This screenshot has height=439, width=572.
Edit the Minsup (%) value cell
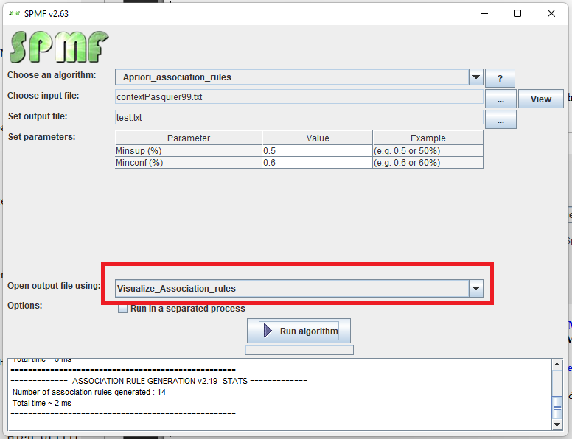[317, 150]
